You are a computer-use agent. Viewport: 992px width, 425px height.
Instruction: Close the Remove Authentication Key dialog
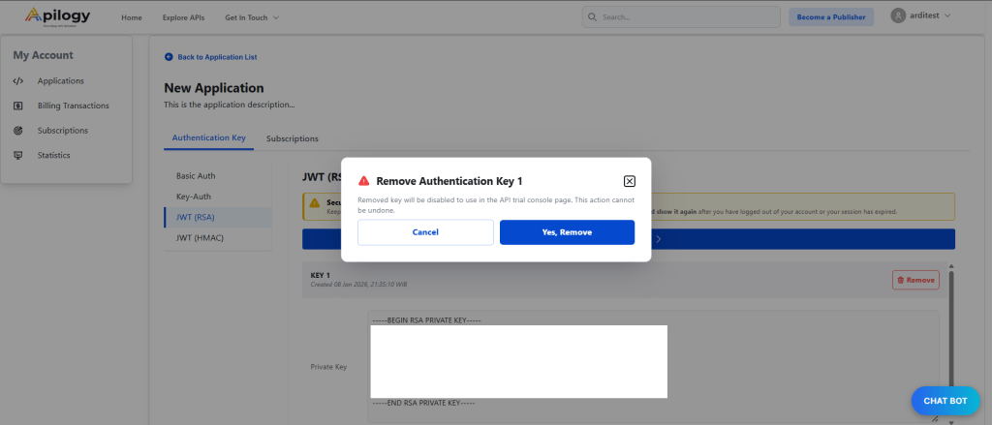pyautogui.click(x=629, y=181)
